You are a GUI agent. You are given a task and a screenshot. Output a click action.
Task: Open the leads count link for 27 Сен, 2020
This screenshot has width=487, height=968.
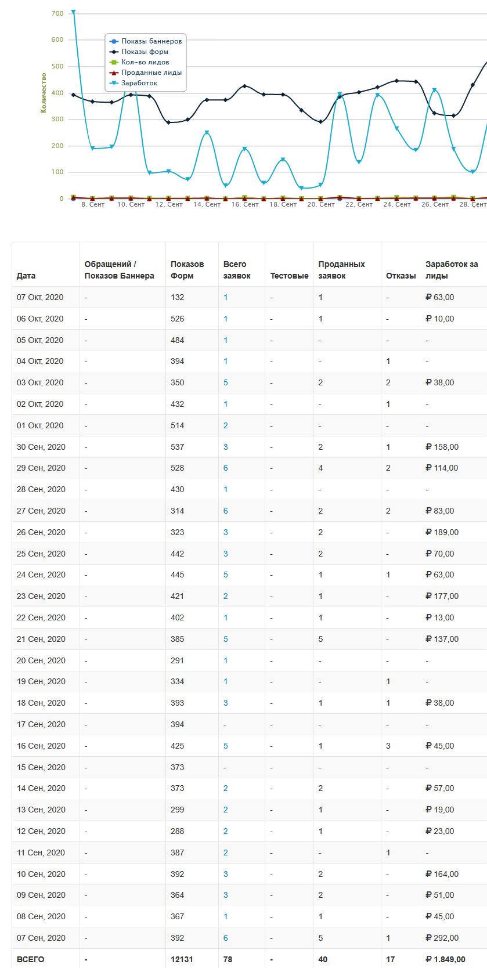coord(226,511)
